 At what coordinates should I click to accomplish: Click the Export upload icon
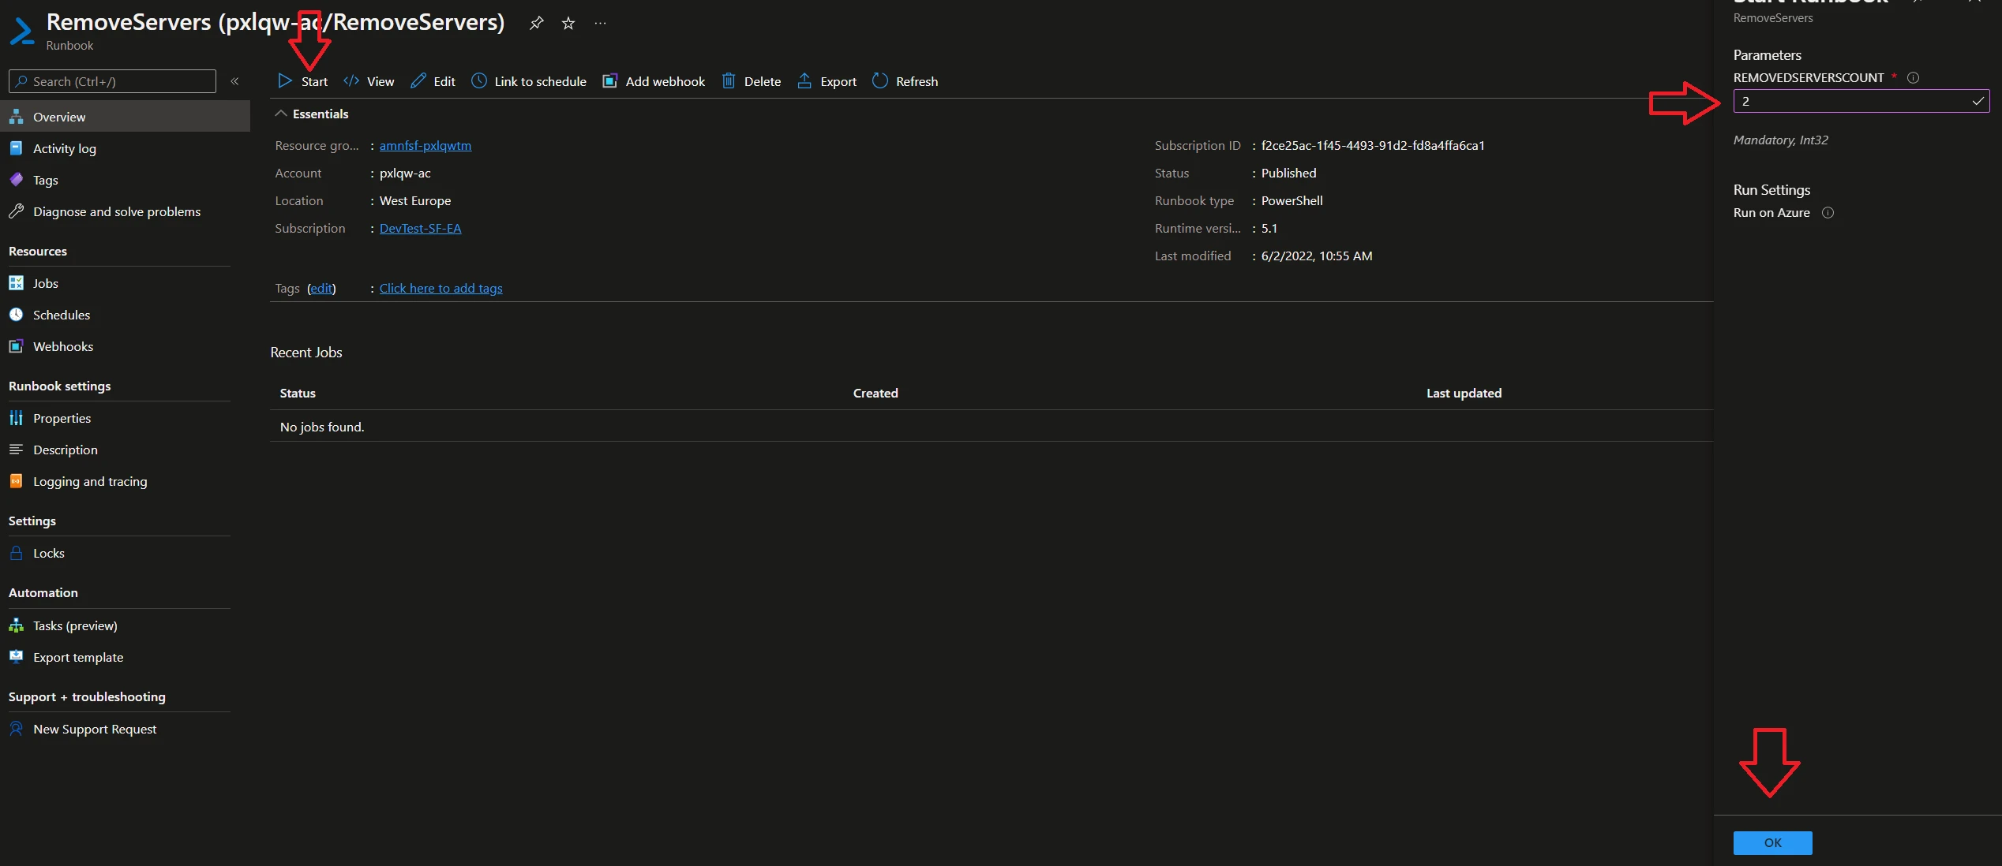point(804,80)
